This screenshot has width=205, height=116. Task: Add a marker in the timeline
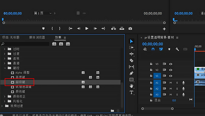click(169, 49)
